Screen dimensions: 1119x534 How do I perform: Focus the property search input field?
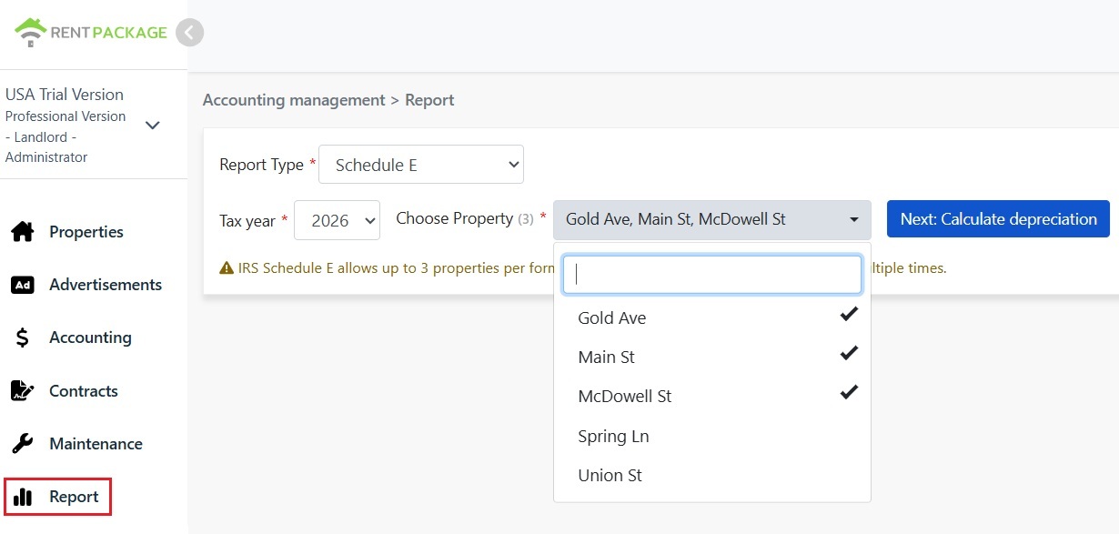(712, 275)
